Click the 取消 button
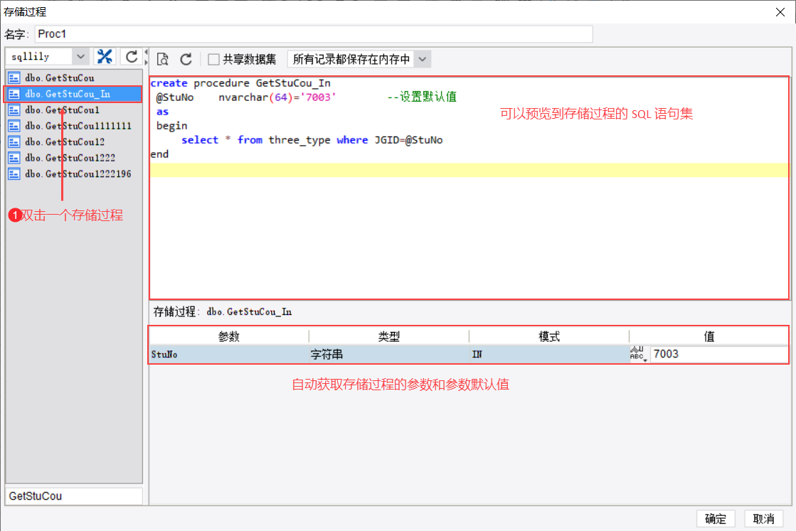 pyautogui.click(x=764, y=519)
